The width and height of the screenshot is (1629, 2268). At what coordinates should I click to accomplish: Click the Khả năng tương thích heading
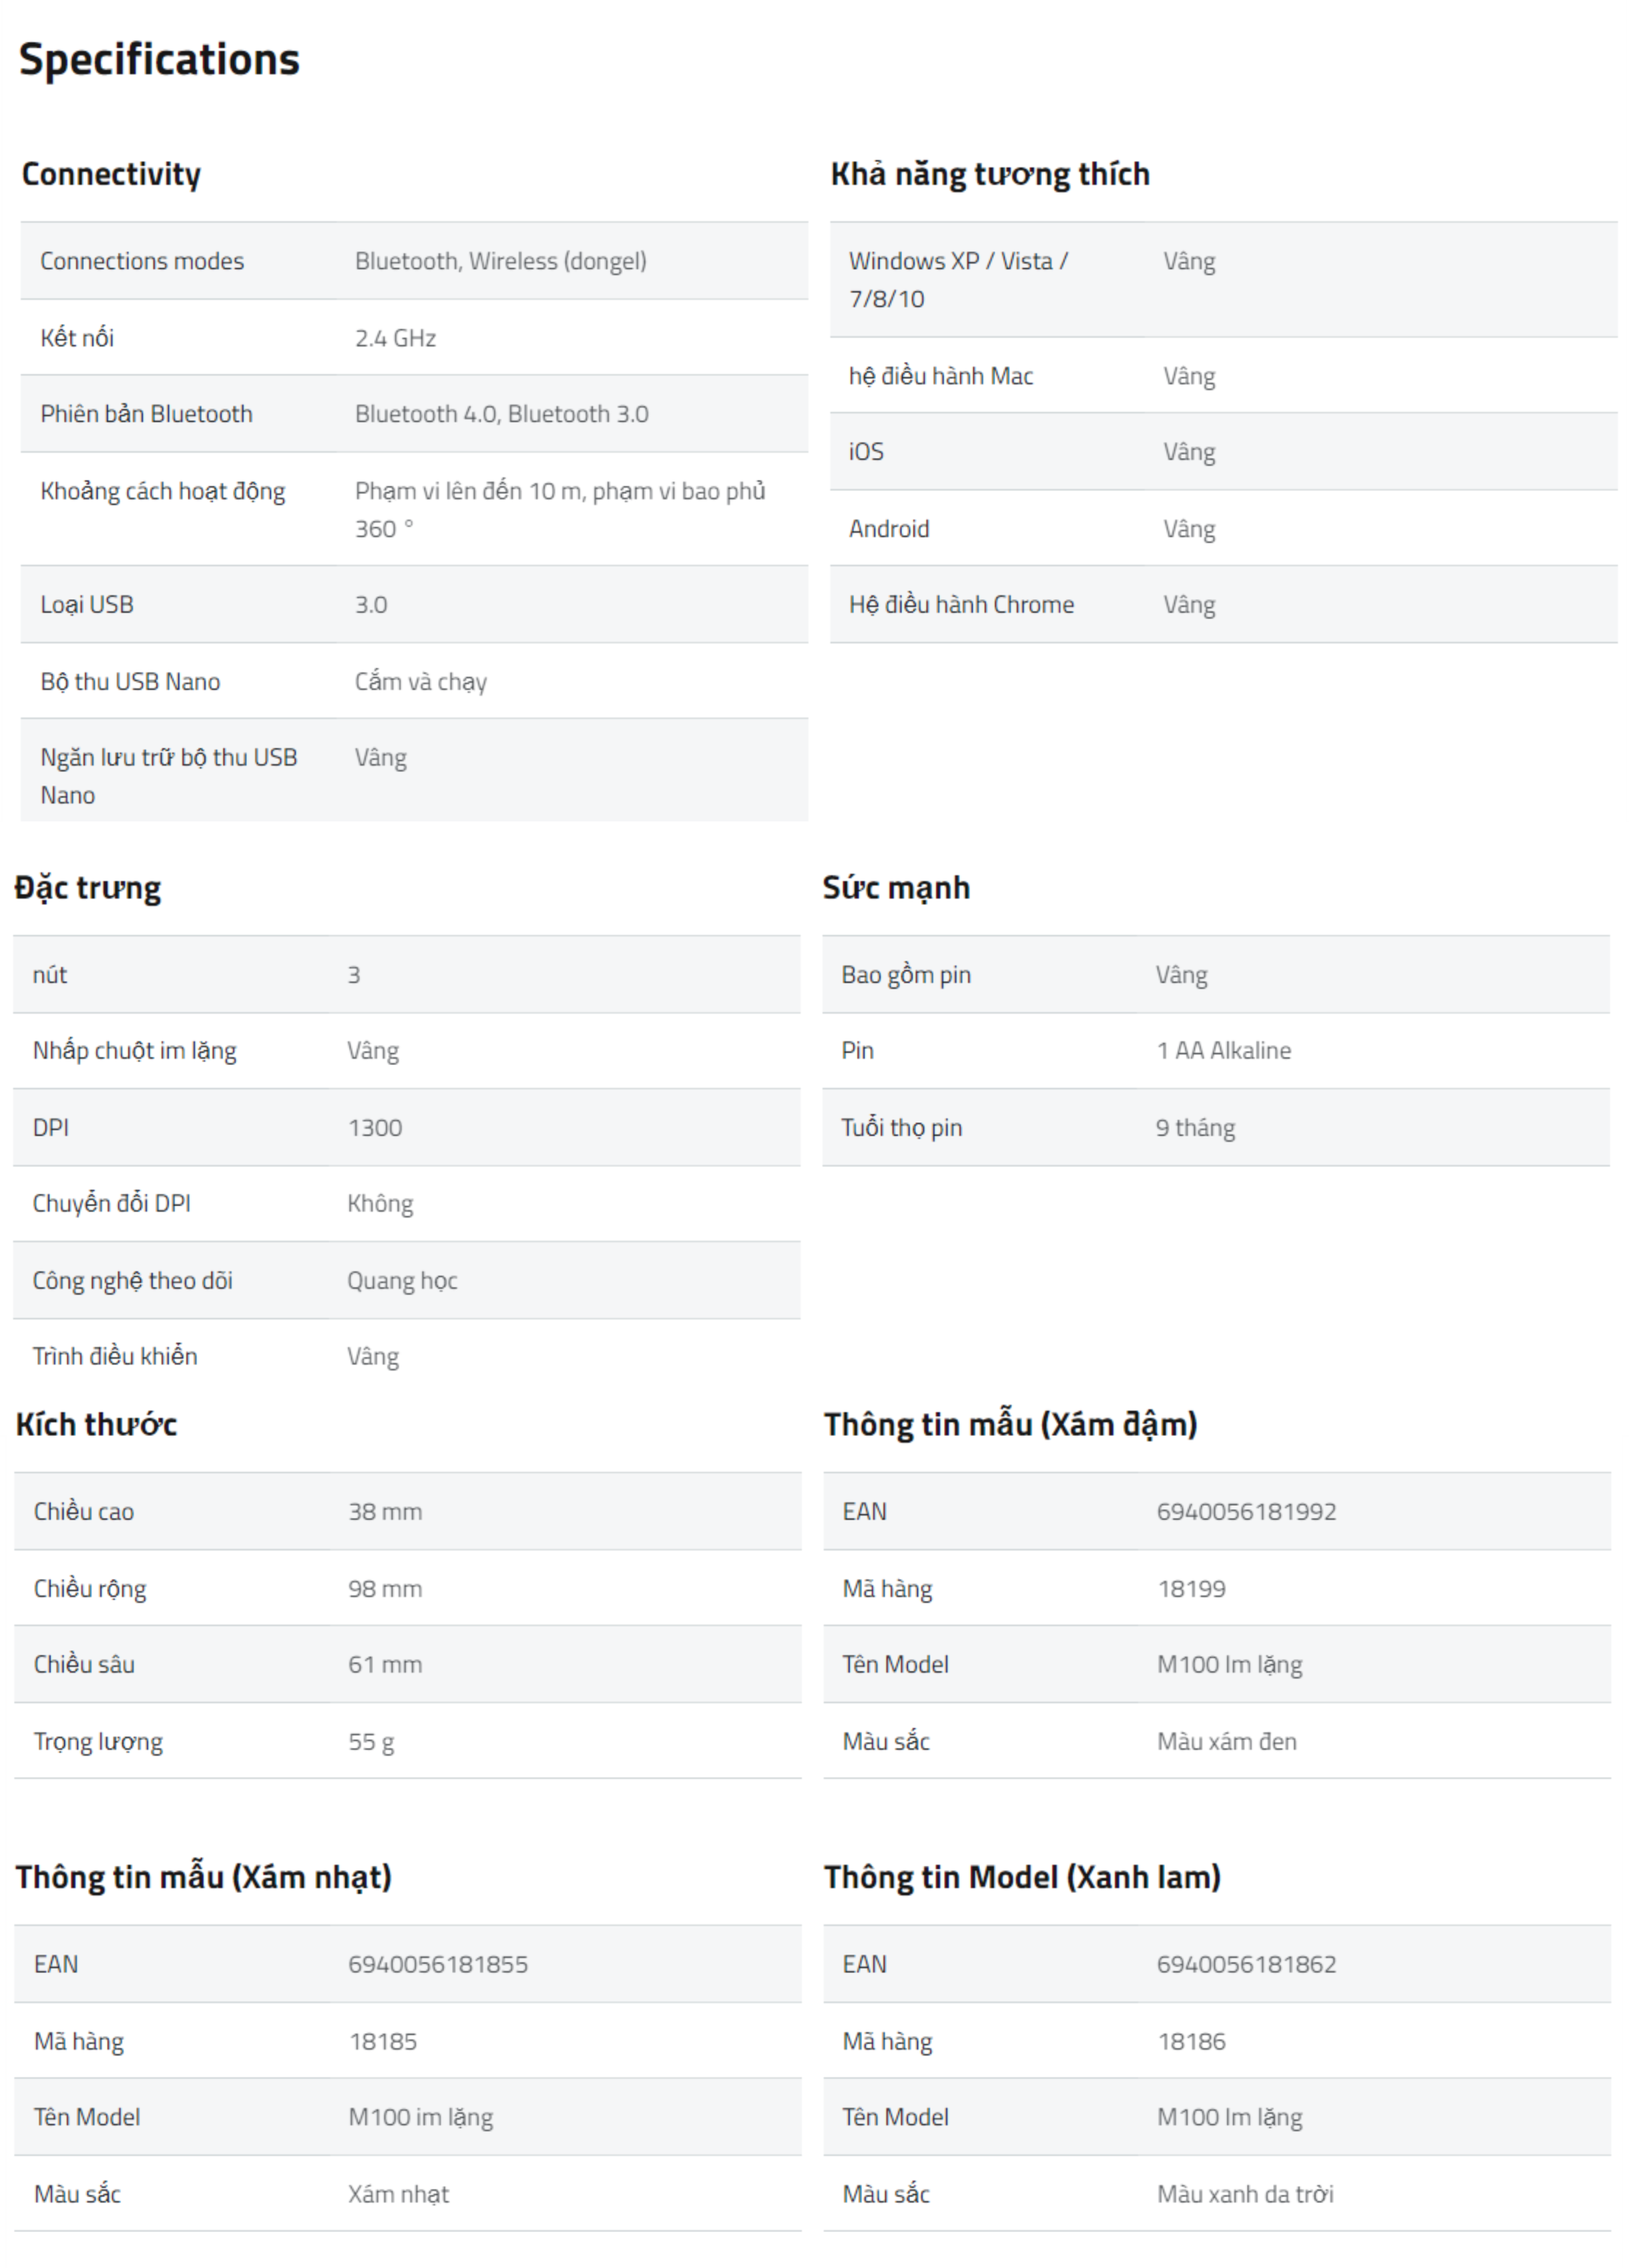pyautogui.click(x=989, y=174)
